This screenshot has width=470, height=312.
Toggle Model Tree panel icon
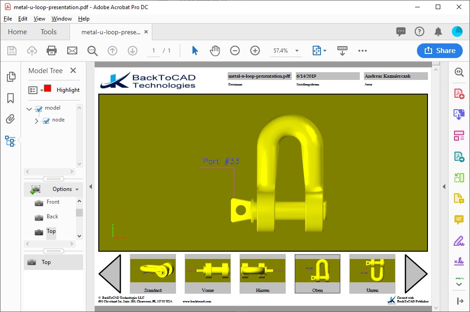tap(10, 141)
